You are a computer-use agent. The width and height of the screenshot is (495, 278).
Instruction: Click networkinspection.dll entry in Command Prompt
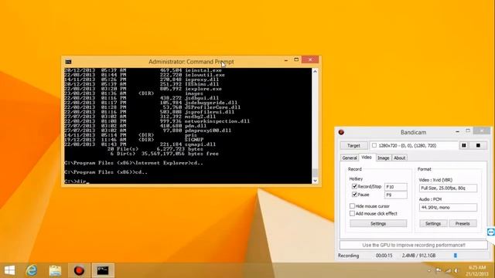coord(217,121)
